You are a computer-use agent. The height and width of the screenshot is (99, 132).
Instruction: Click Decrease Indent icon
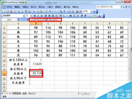[x=82, y=16]
